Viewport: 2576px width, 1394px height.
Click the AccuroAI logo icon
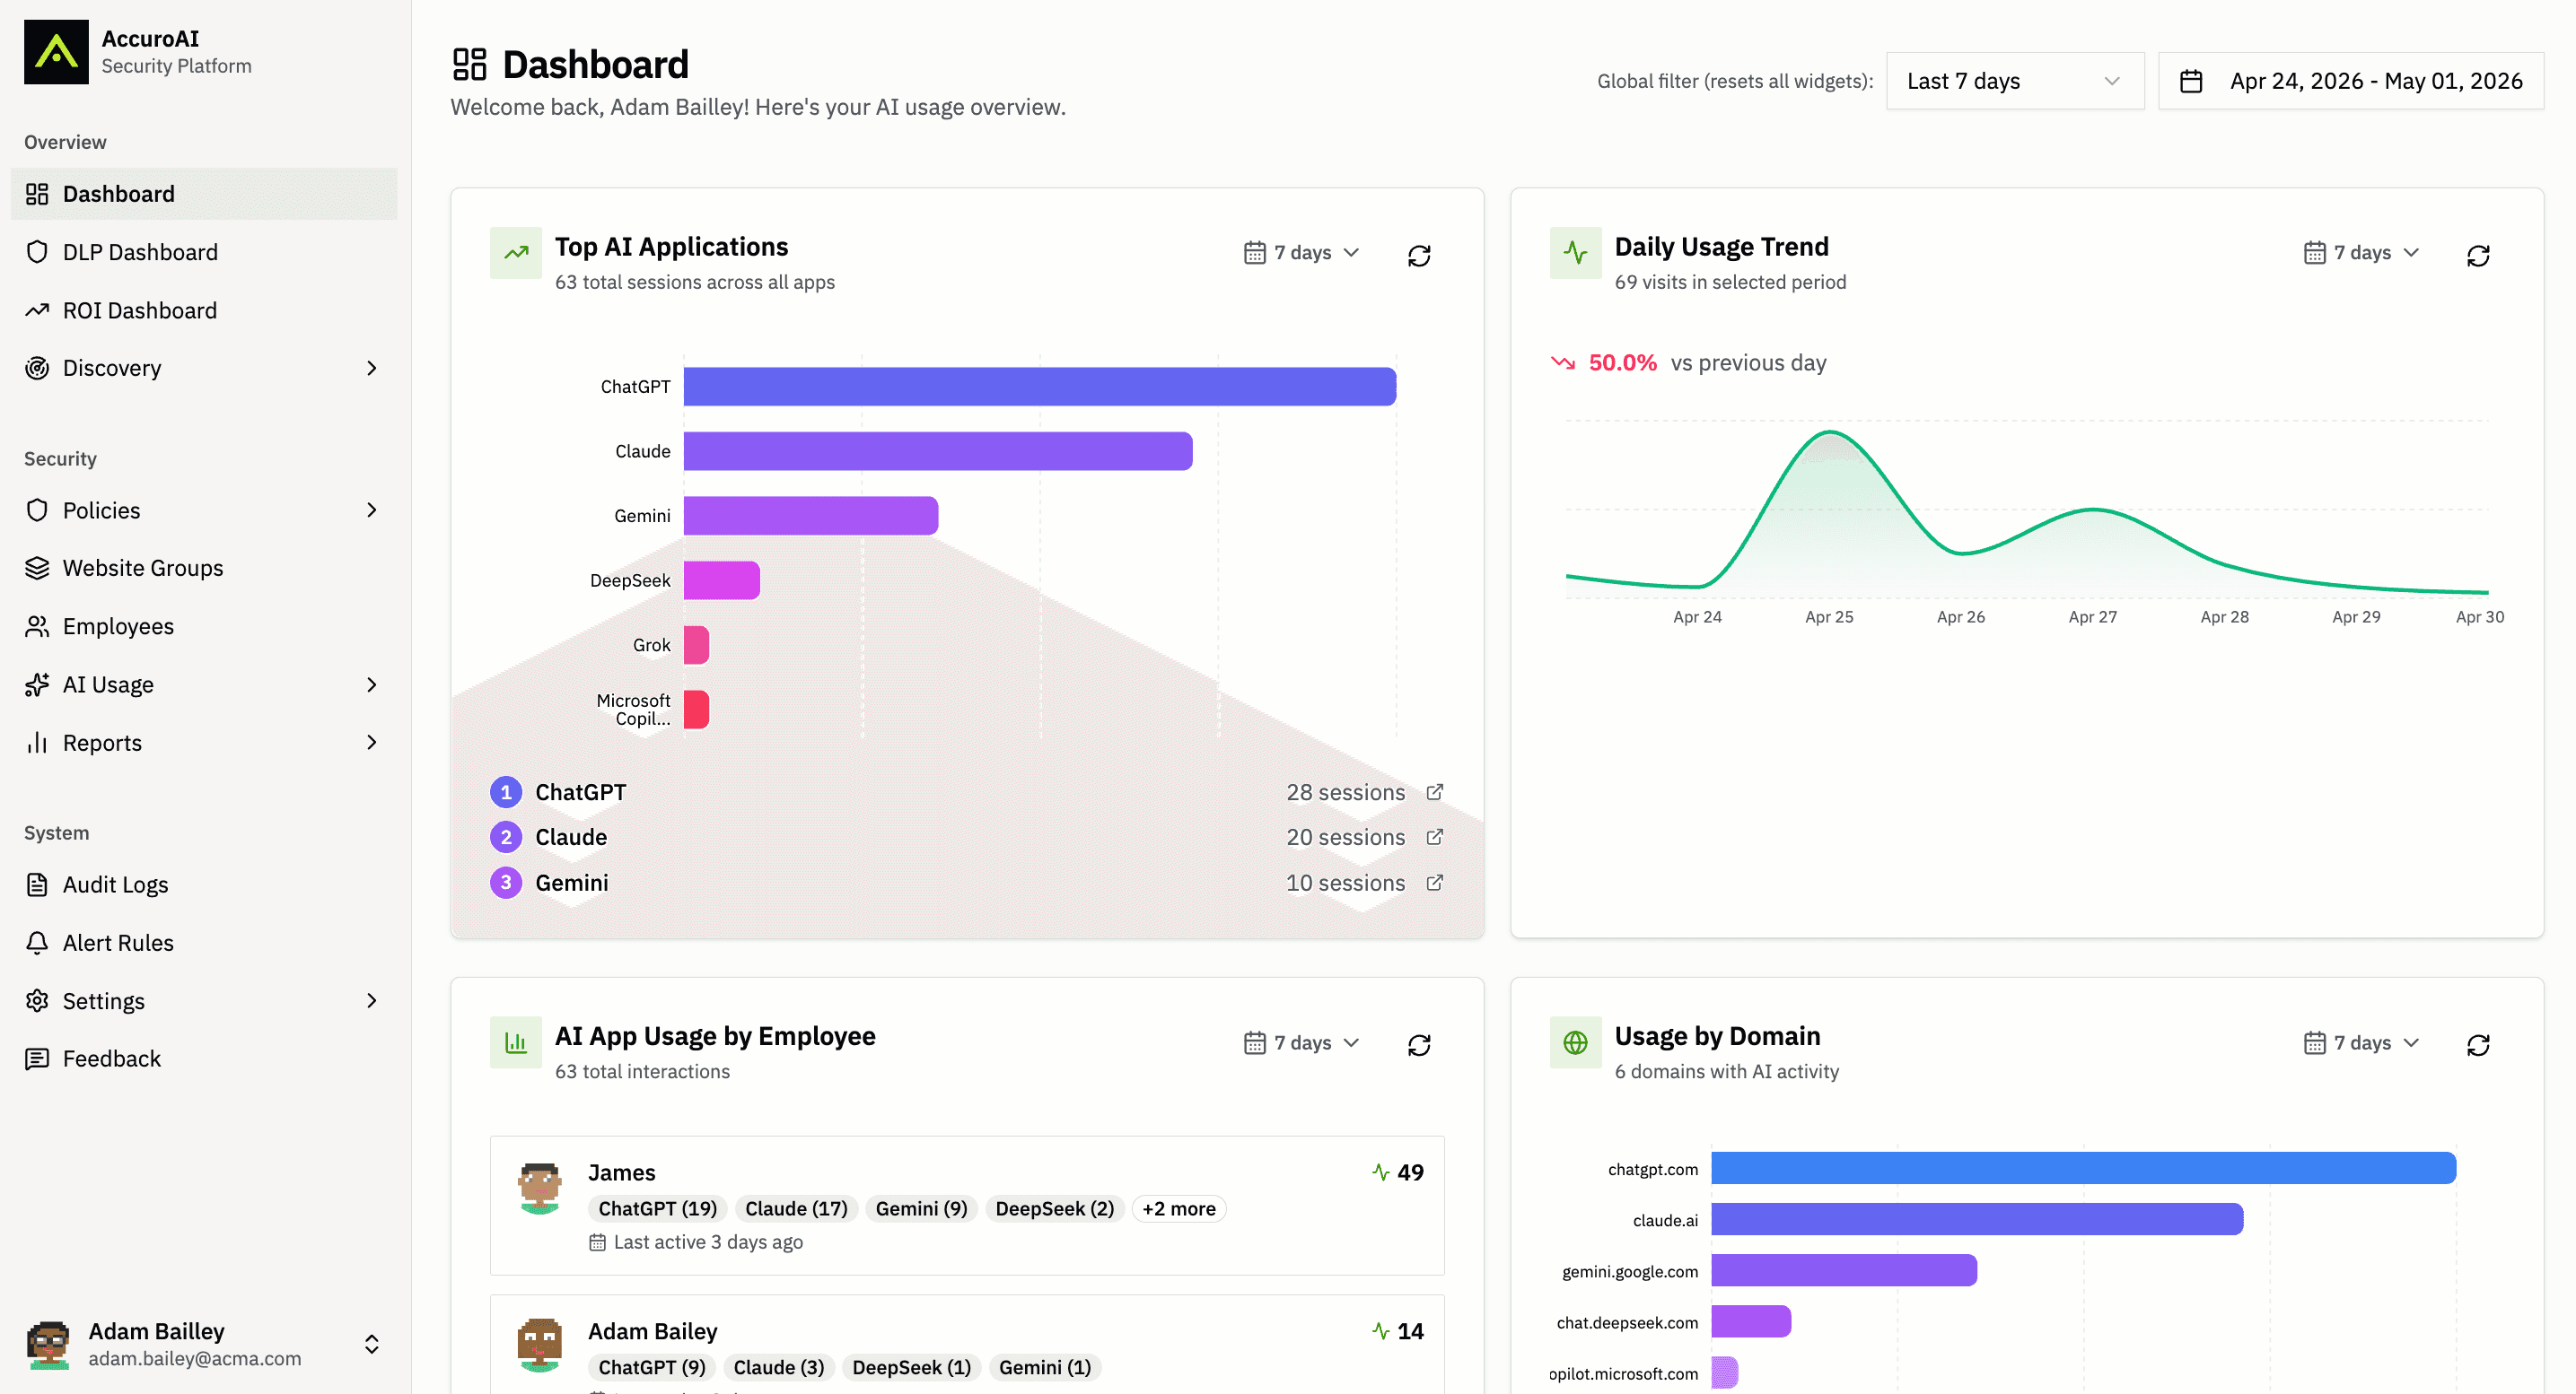pyautogui.click(x=56, y=52)
